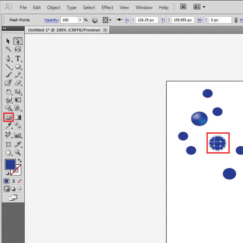The width and height of the screenshot is (243, 243).
Task: Select the Magic Wand tool
Action: [8, 49]
